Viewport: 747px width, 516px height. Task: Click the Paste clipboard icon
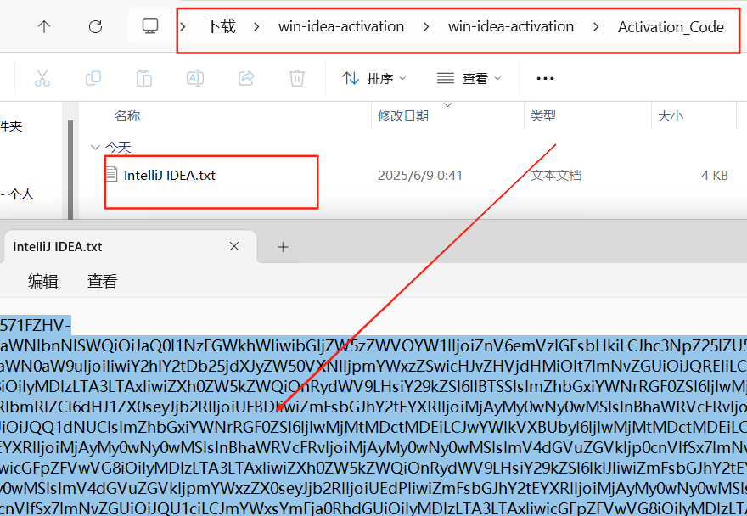tap(143, 78)
